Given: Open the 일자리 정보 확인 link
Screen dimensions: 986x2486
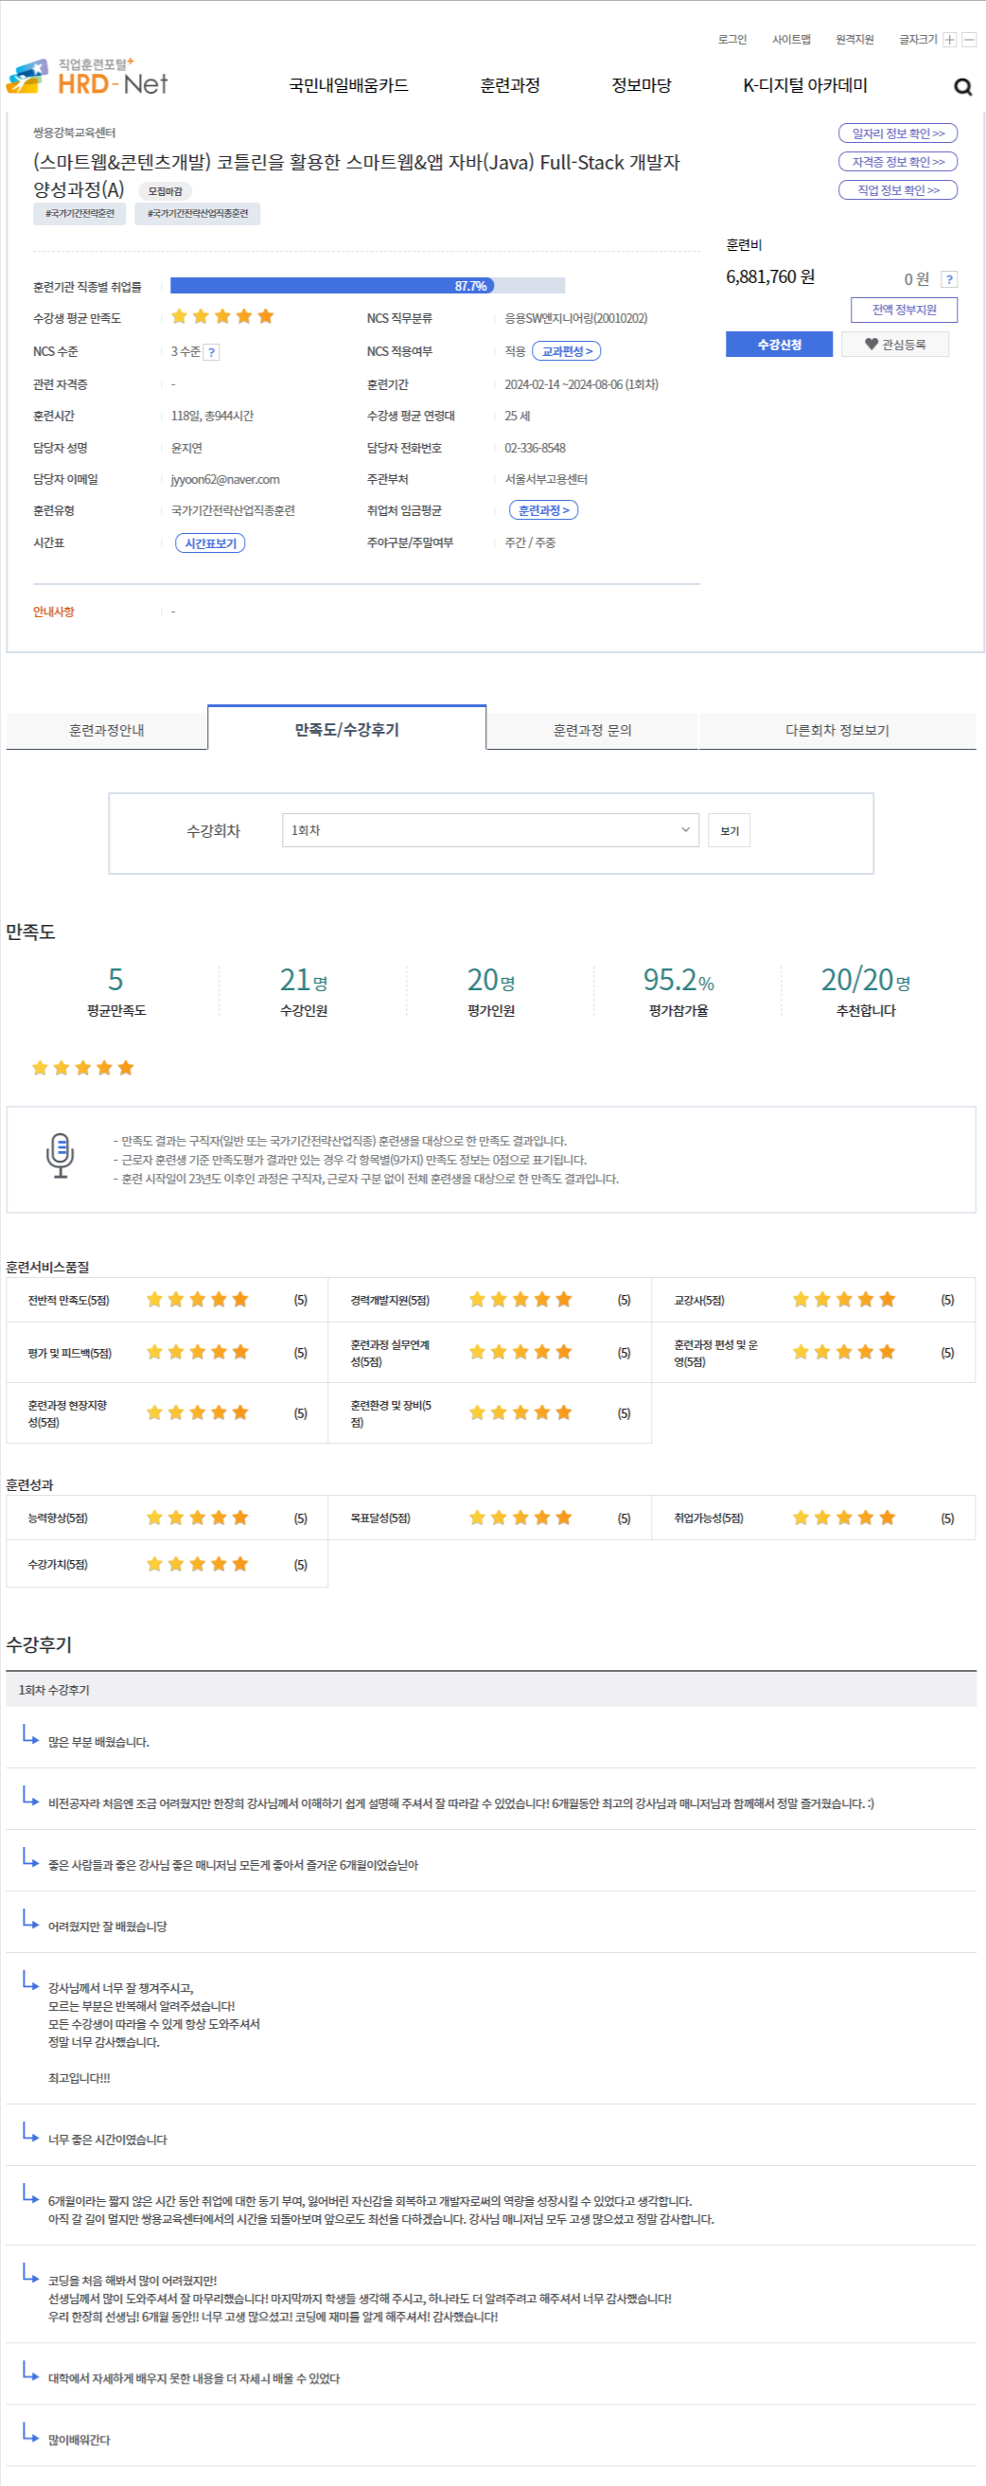Looking at the screenshot, I should point(897,133).
